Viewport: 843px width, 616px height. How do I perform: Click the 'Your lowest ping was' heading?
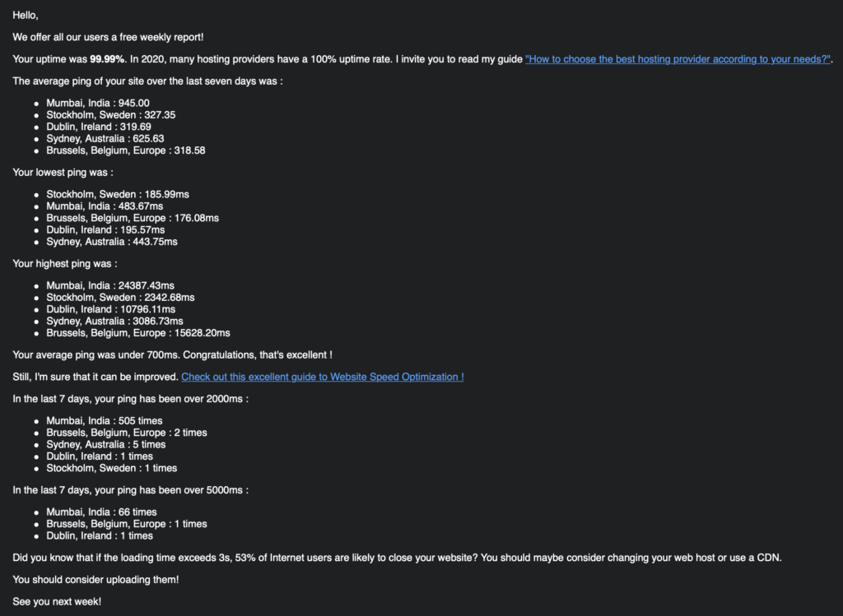(x=63, y=173)
